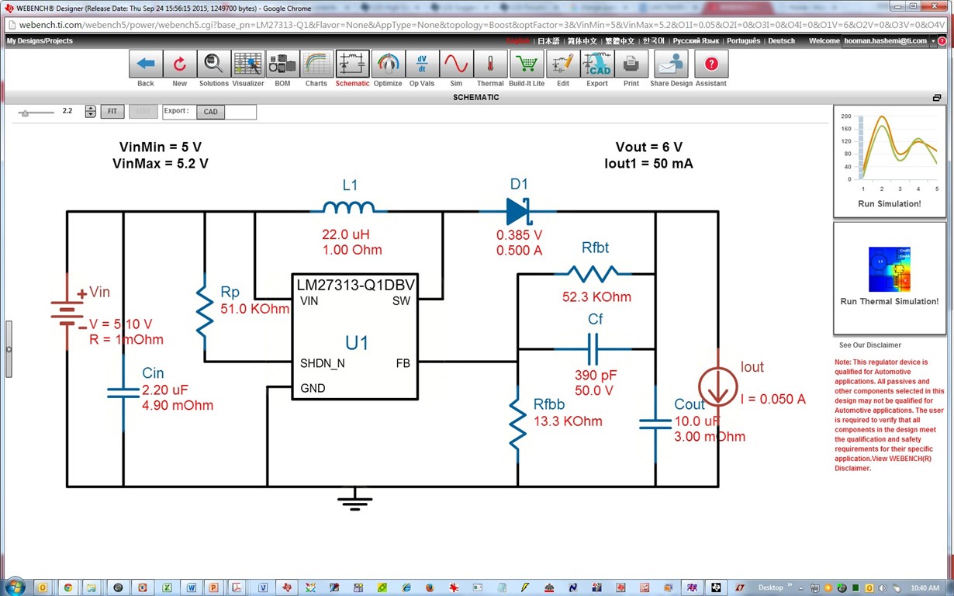Image resolution: width=954 pixels, height=596 pixels.
Task: Open the Edit schematic tool
Action: [x=562, y=64]
